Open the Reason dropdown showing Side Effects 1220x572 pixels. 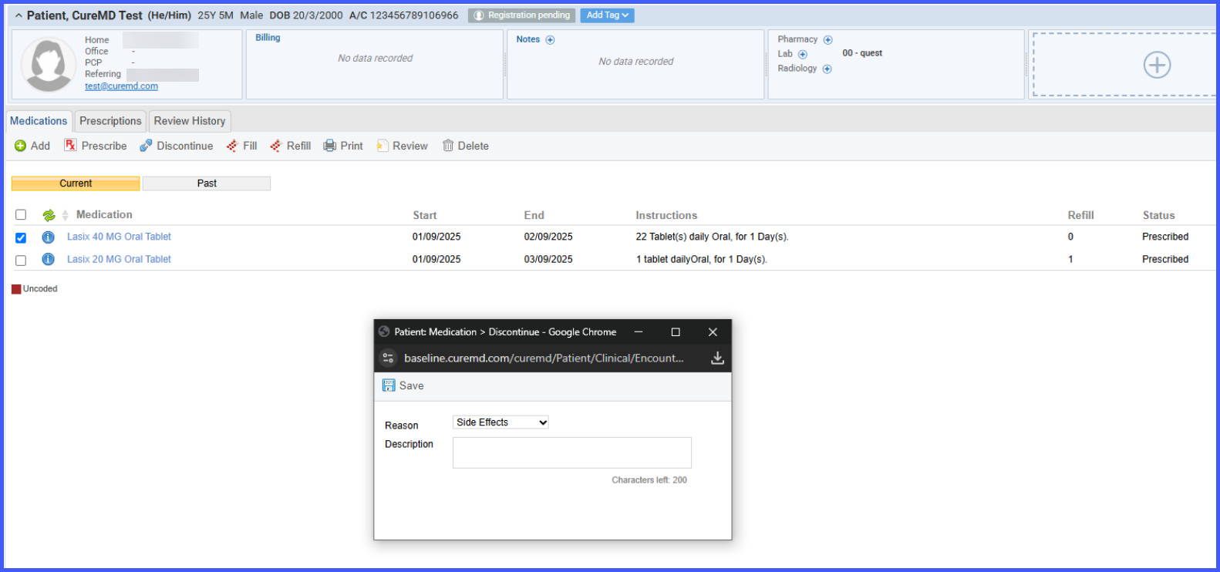(500, 422)
